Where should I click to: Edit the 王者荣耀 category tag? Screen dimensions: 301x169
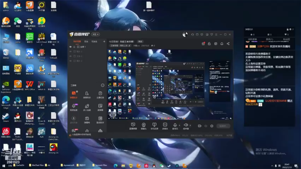[120, 45]
